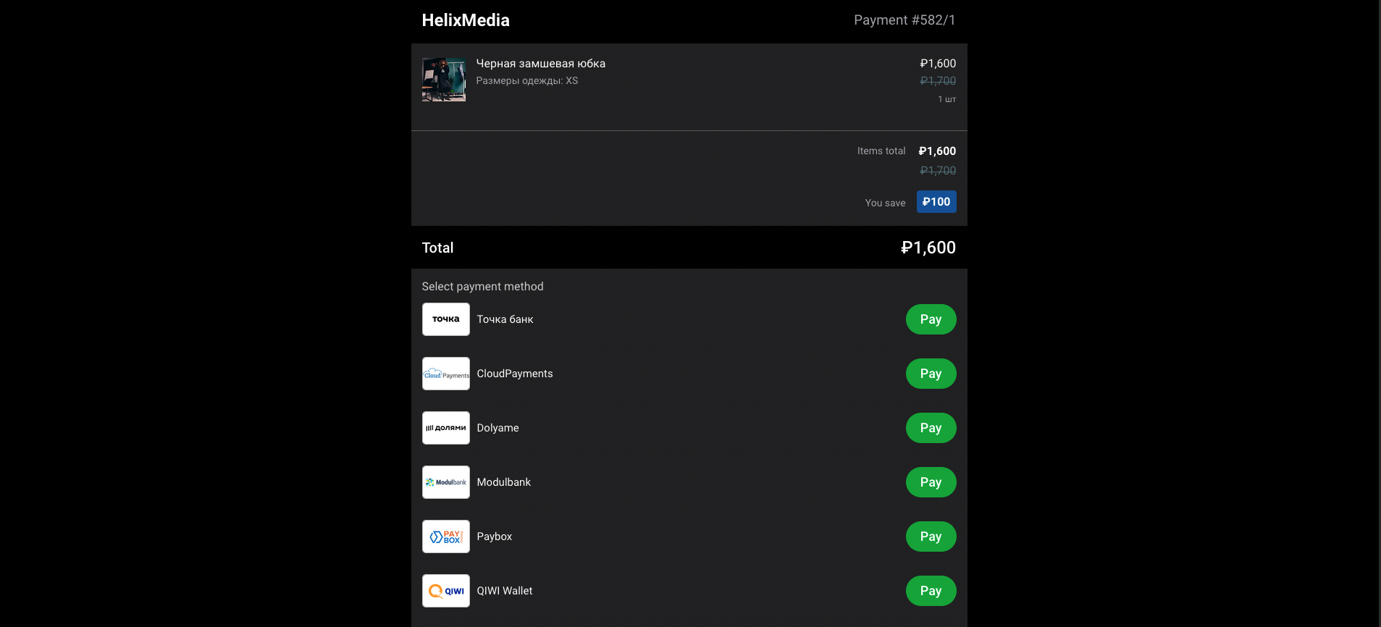Image resolution: width=1381 pixels, height=627 pixels.
Task: Click the ₽100 savings badge
Action: [936, 202]
